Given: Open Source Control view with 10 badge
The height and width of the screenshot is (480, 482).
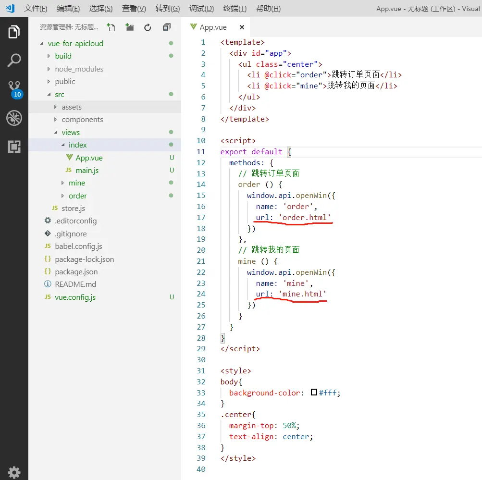Looking at the screenshot, I should (14, 90).
